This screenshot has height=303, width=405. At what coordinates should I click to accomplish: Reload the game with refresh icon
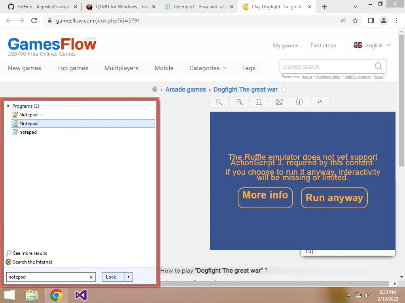pos(320,102)
